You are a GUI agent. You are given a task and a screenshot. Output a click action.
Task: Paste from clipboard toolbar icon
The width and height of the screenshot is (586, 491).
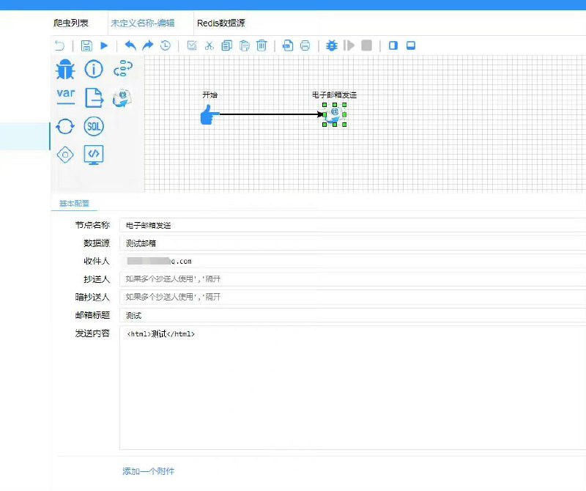[244, 45]
